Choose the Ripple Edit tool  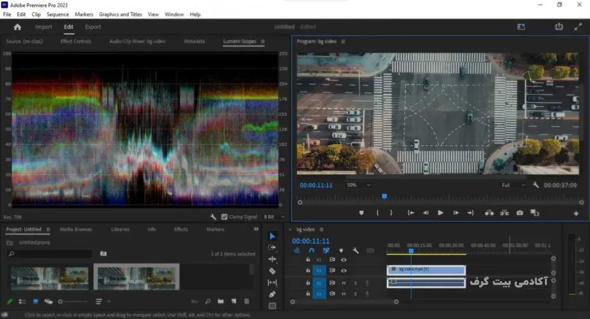pyautogui.click(x=272, y=259)
